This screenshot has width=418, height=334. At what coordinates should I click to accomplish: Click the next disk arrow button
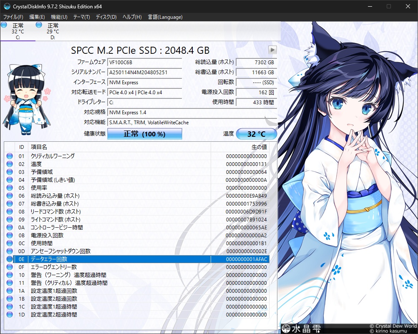[x=272, y=50]
